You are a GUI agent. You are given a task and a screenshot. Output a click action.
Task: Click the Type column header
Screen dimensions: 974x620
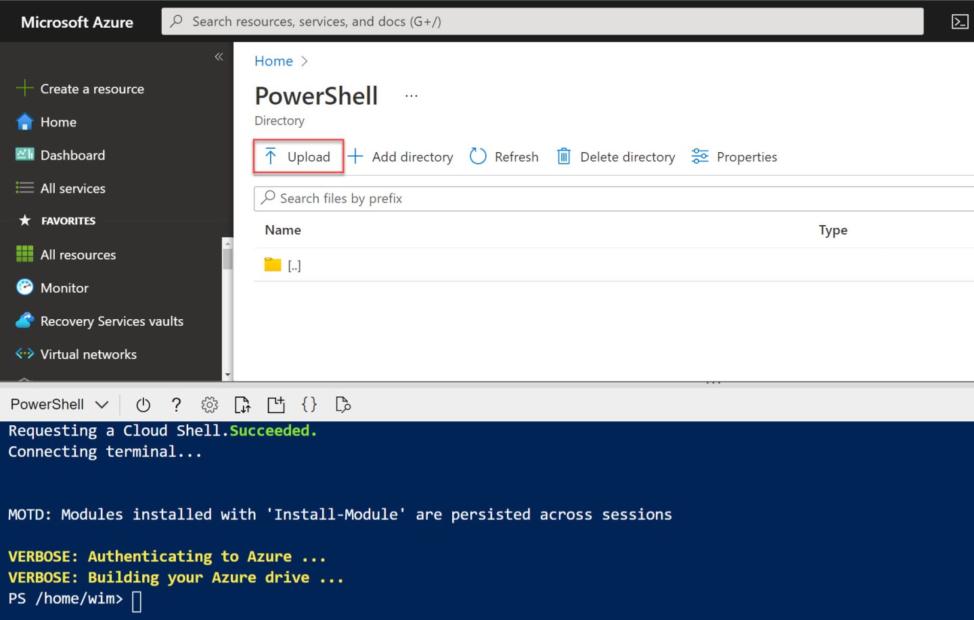point(833,230)
